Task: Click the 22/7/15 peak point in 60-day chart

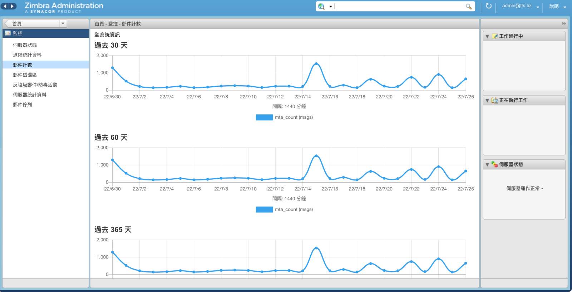Action: 316,156
